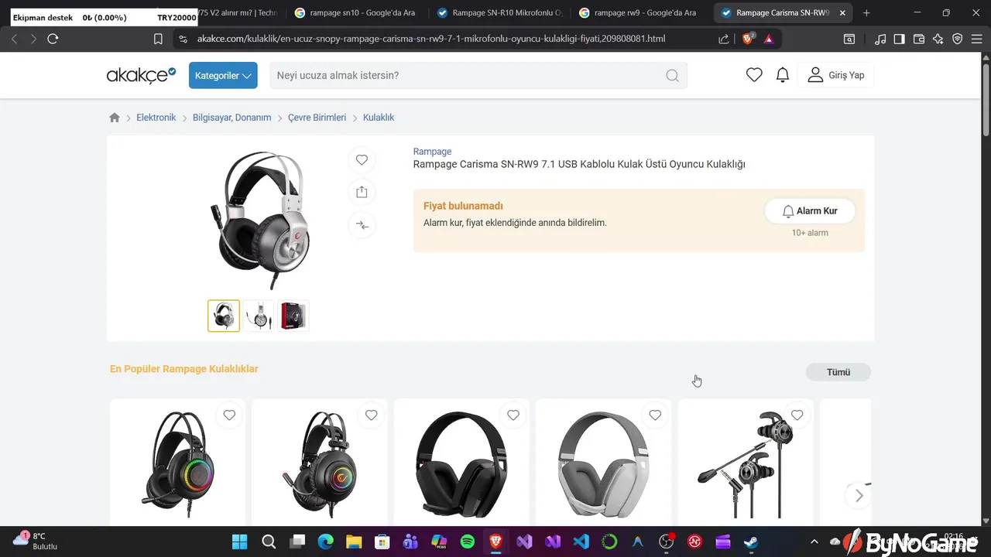Open the favorites heart icon in header
This screenshot has height=557, width=991.
coord(754,75)
